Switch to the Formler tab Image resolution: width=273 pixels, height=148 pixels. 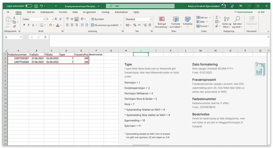coord(63,12)
